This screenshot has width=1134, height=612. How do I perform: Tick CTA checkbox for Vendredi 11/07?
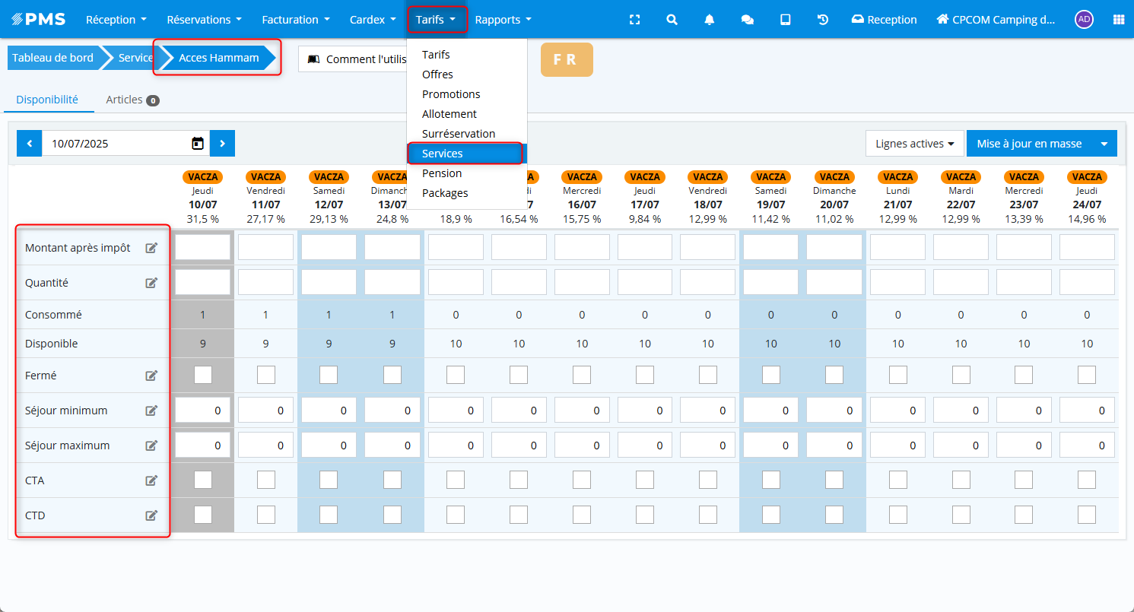(x=265, y=480)
